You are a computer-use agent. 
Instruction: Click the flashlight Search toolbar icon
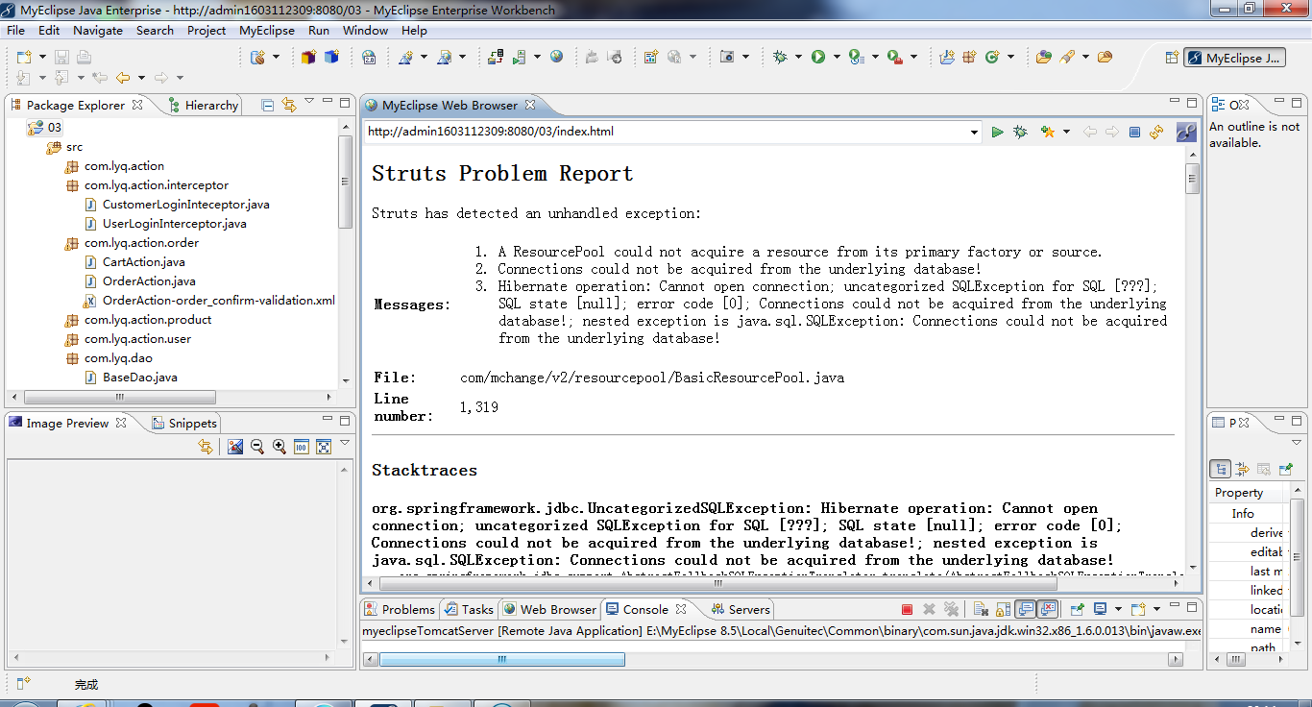click(1066, 58)
